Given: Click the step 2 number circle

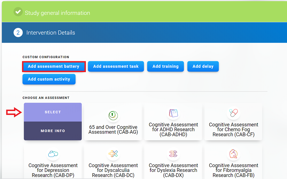Looking at the screenshot, I should click(x=18, y=33).
